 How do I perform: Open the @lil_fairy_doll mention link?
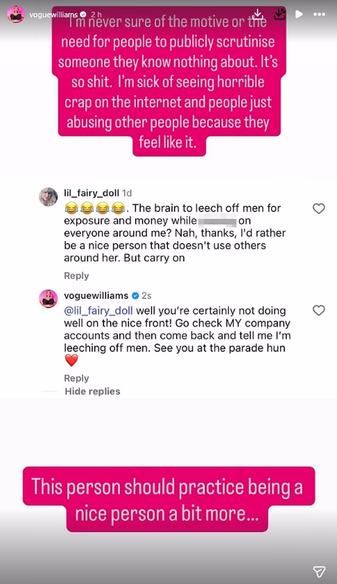(x=98, y=310)
